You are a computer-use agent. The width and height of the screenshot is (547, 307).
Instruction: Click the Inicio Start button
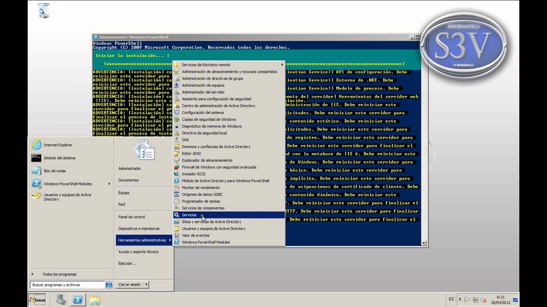tap(37, 300)
